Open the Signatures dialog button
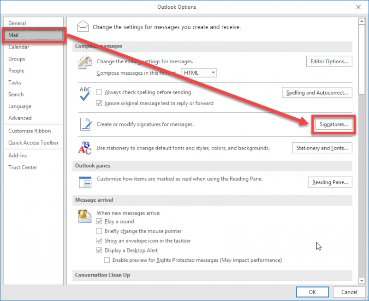The width and height of the screenshot is (369, 301). pos(333,125)
